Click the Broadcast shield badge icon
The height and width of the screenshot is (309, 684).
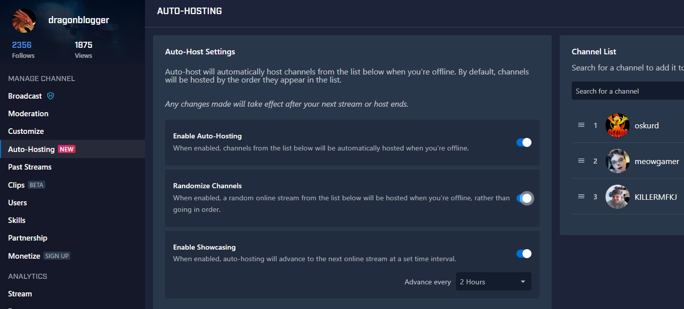pos(50,96)
